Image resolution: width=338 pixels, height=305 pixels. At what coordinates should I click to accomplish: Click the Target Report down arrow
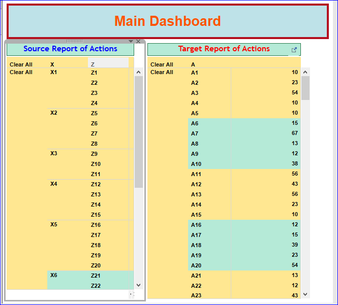pyautogui.click(x=305, y=294)
